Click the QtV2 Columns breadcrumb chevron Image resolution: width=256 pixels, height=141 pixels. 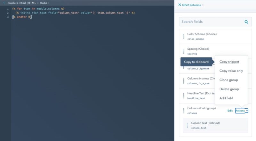[203, 5]
